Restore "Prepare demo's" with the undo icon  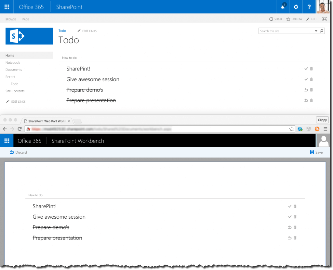306,90
